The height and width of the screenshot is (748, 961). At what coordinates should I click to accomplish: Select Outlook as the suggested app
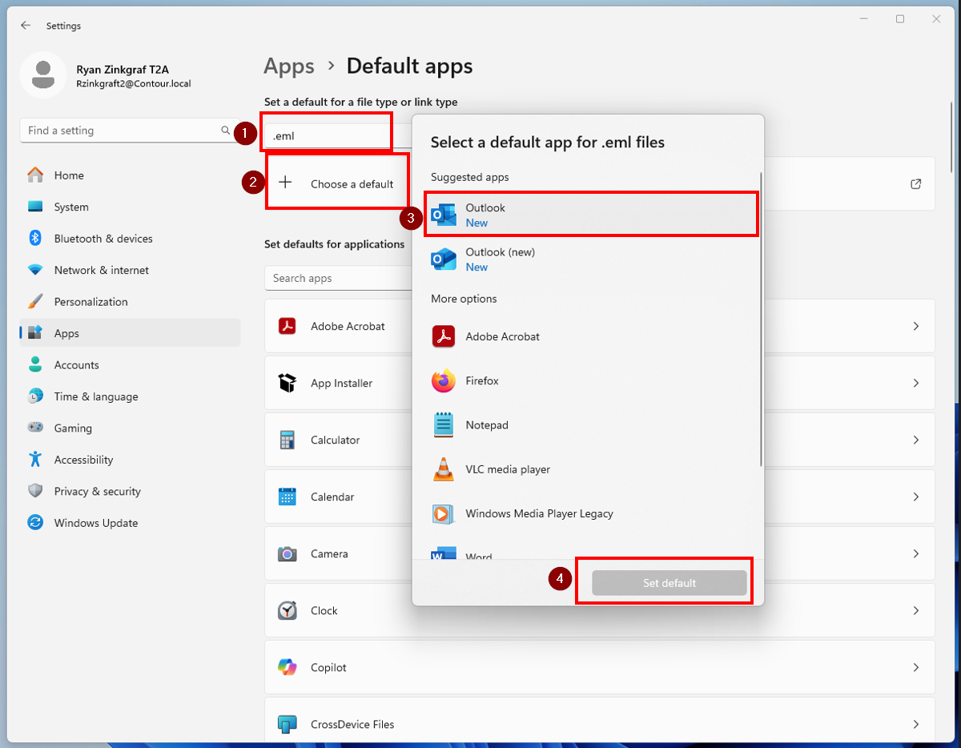click(590, 215)
